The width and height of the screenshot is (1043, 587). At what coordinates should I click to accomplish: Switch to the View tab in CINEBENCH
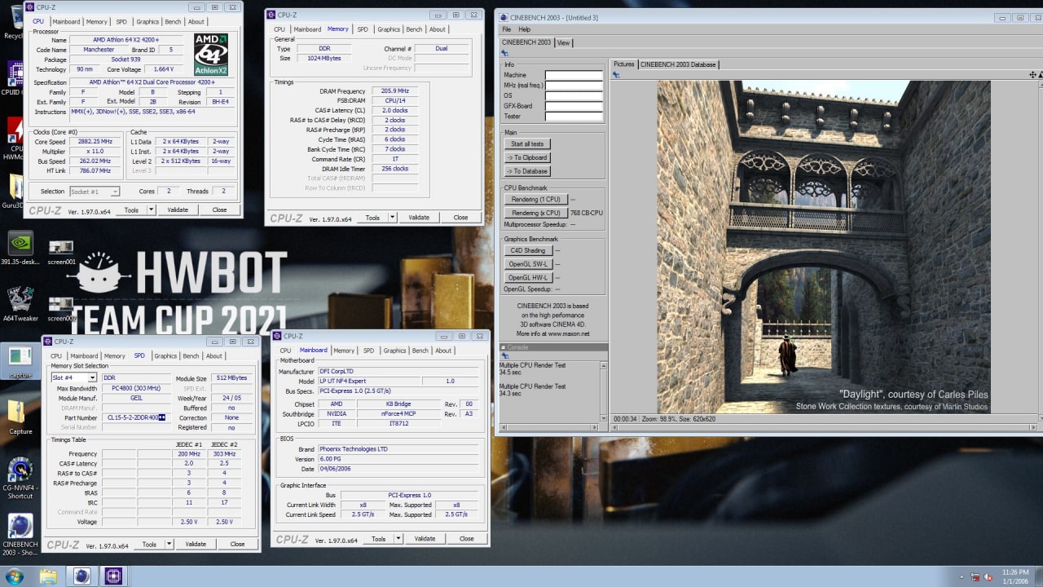[x=563, y=42]
